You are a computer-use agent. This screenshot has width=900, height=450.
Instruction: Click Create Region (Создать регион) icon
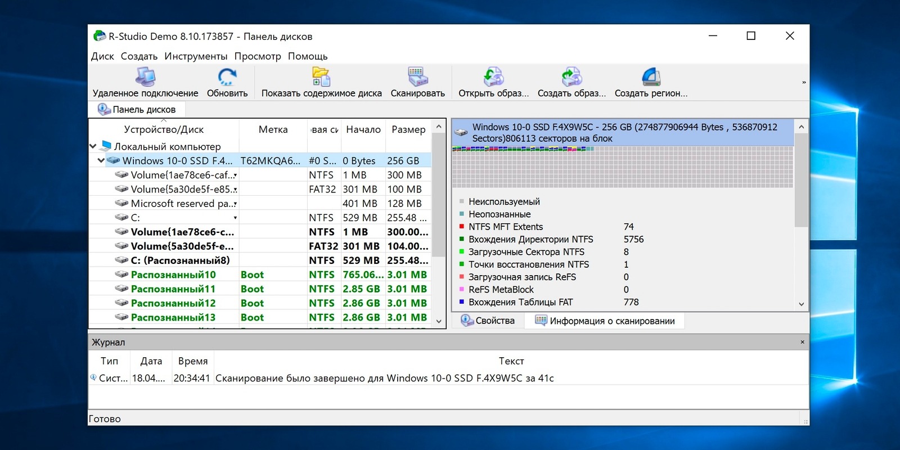point(651,76)
